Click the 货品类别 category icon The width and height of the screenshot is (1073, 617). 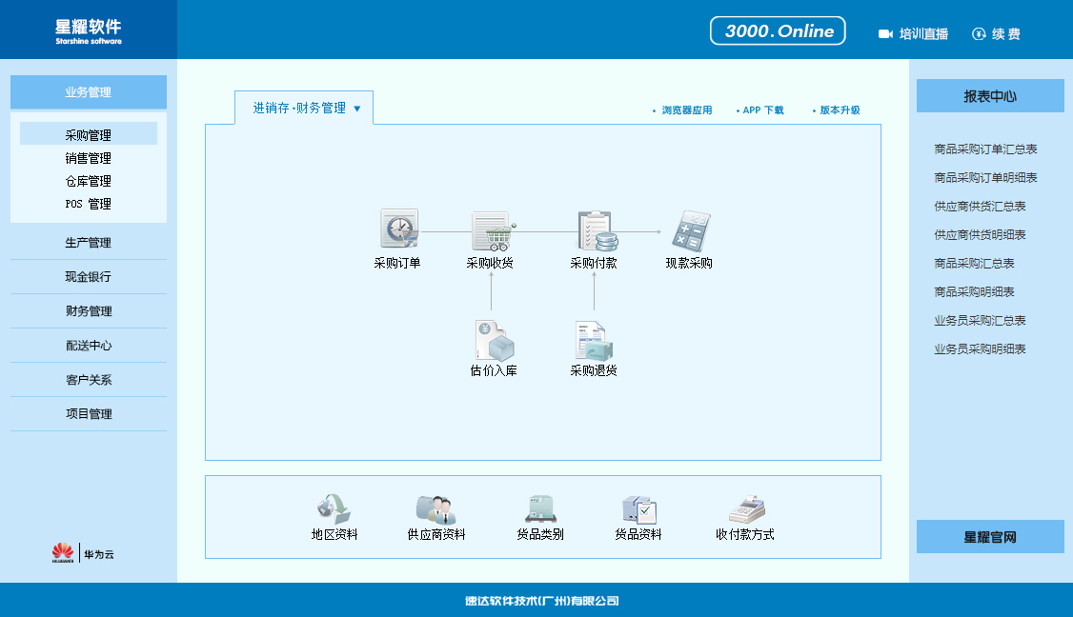[540, 508]
